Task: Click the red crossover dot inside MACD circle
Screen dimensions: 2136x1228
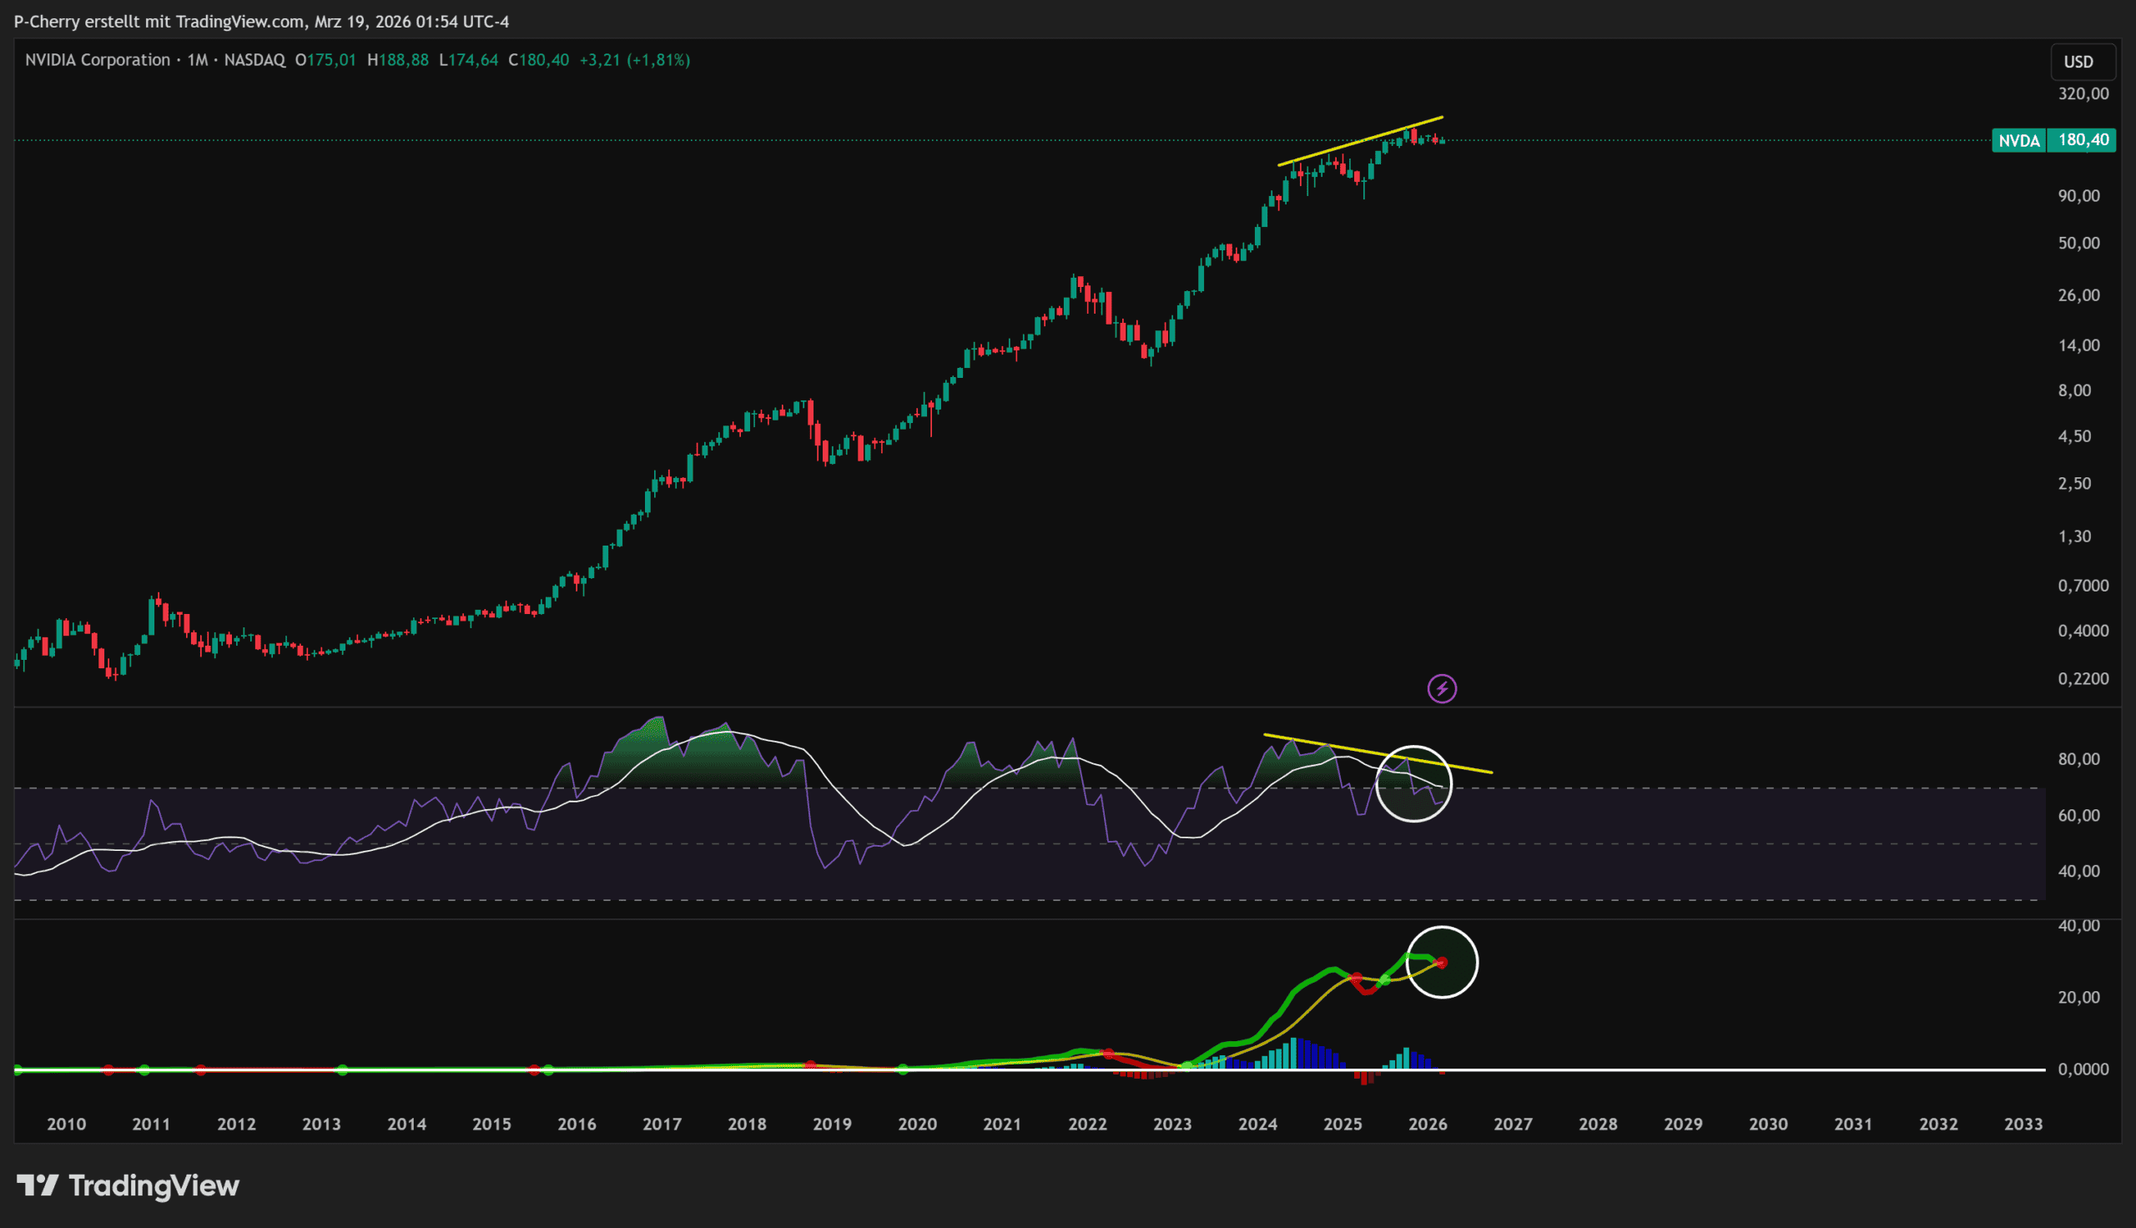Action: click(1441, 963)
